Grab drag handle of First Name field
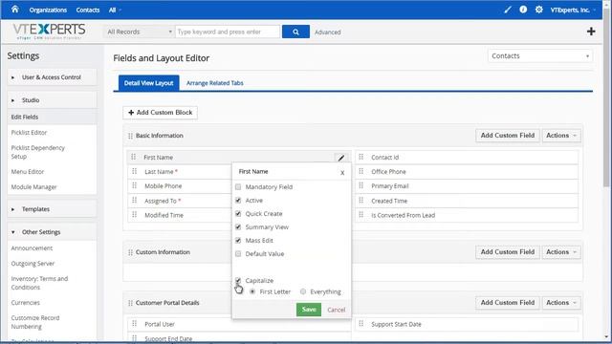Image resolution: width=612 pixels, height=344 pixels. pos(134,157)
